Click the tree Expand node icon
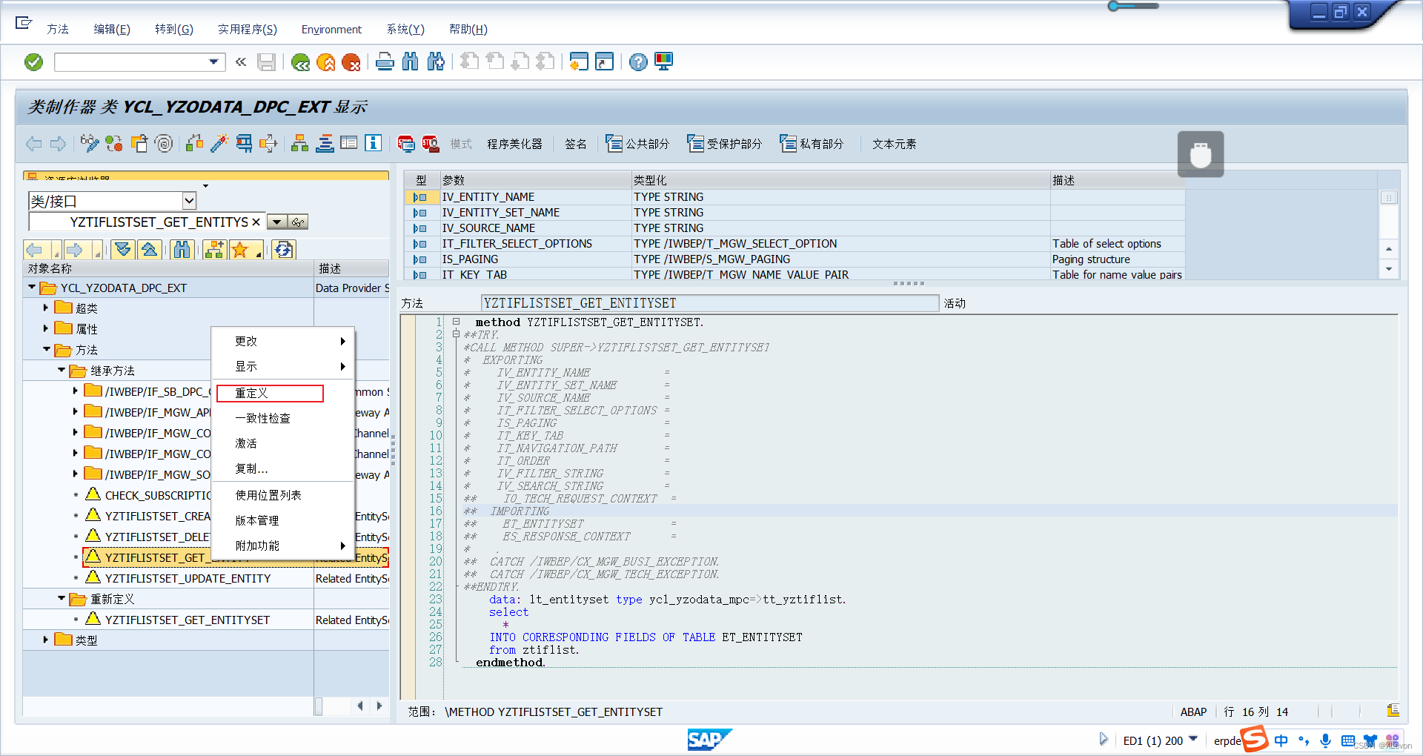 tap(123, 250)
